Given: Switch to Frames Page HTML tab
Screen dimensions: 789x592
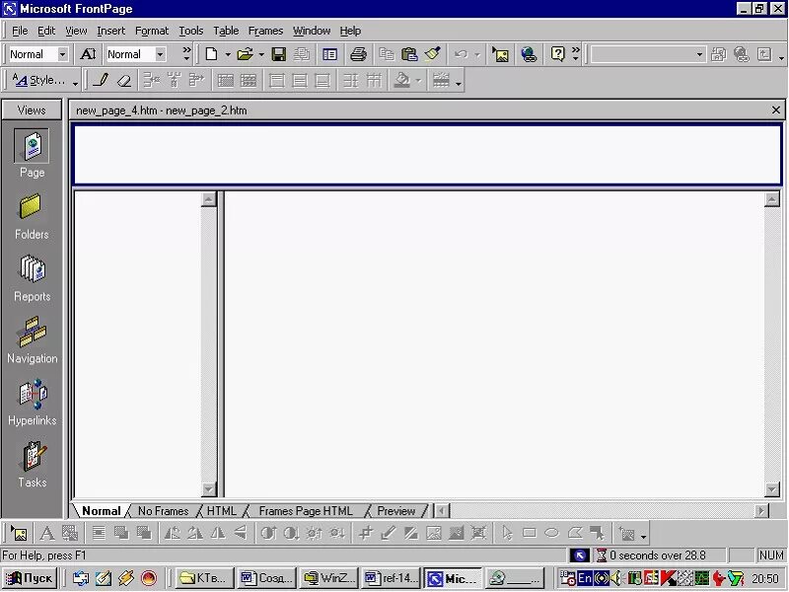Looking at the screenshot, I should [306, 511].
